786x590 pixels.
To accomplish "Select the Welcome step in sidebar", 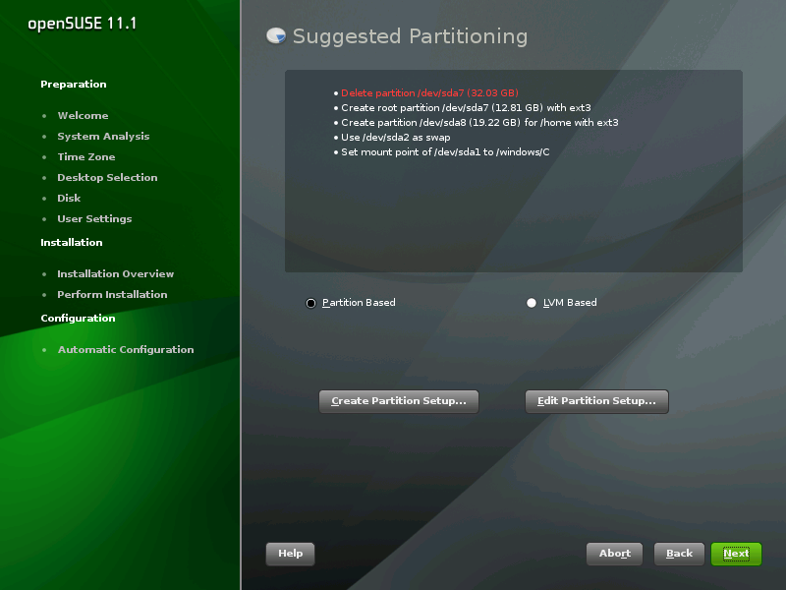I will point(83,116).
